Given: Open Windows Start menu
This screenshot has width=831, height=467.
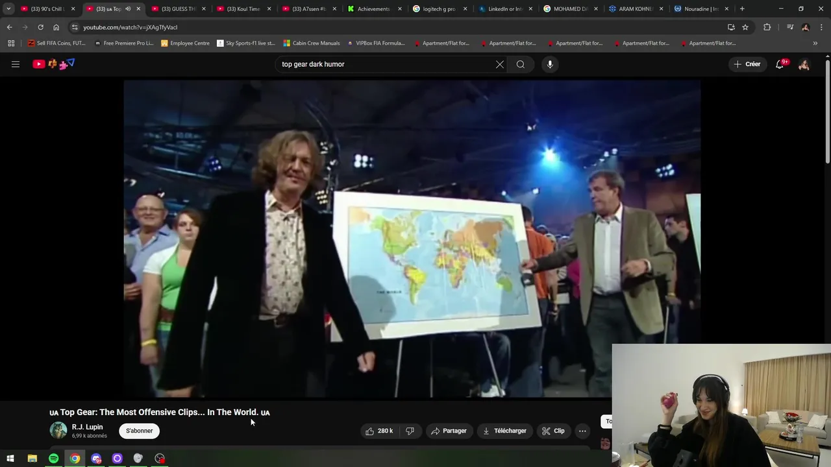Looking at the screenshot, I should click(10, 459).
